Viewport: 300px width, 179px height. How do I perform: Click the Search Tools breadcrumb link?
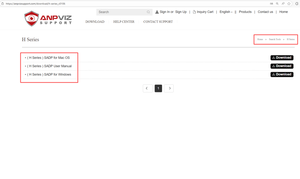click(x=275, y=39)
